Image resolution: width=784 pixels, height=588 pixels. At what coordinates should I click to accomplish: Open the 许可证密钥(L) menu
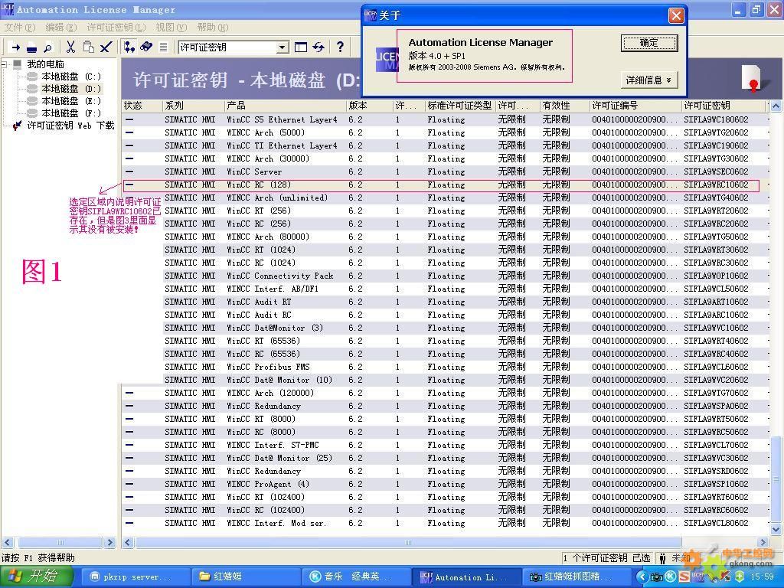pos(116,28)
